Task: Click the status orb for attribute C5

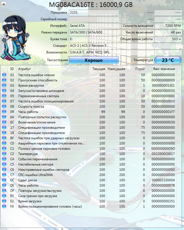Action: pyautogui.click(x=4, y=164)
